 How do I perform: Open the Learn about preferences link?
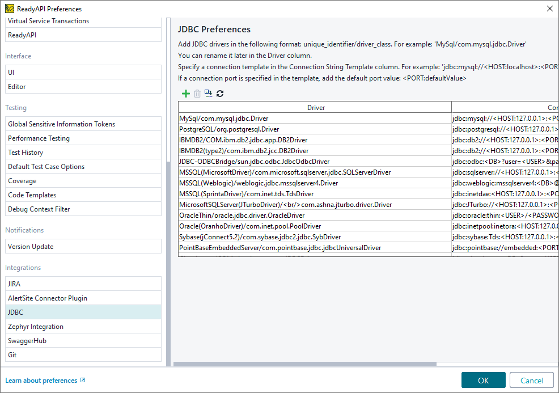click(40, 380)
